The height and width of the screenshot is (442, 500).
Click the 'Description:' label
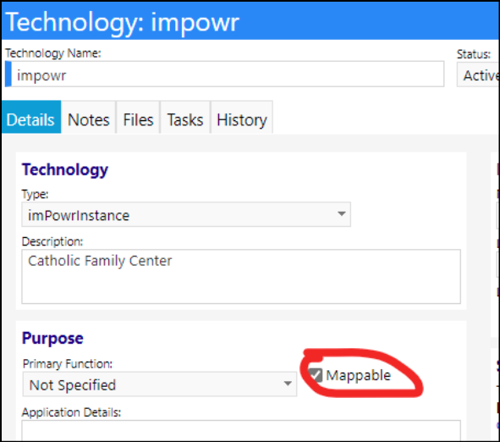(52, 241)
